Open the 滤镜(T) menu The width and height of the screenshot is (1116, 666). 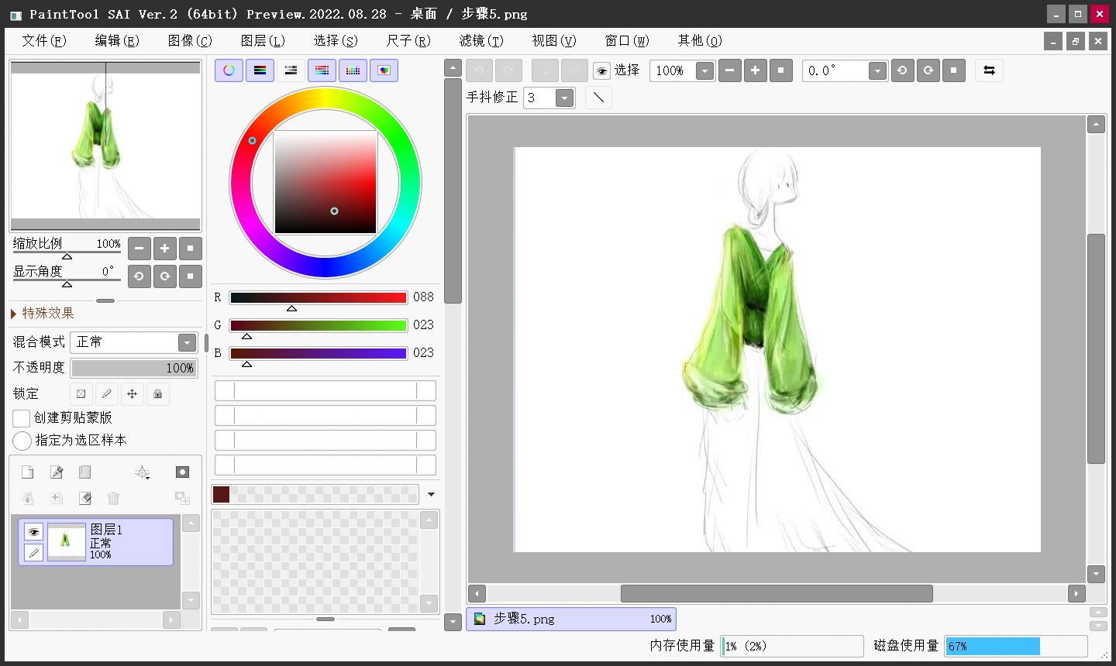[481, 40]
